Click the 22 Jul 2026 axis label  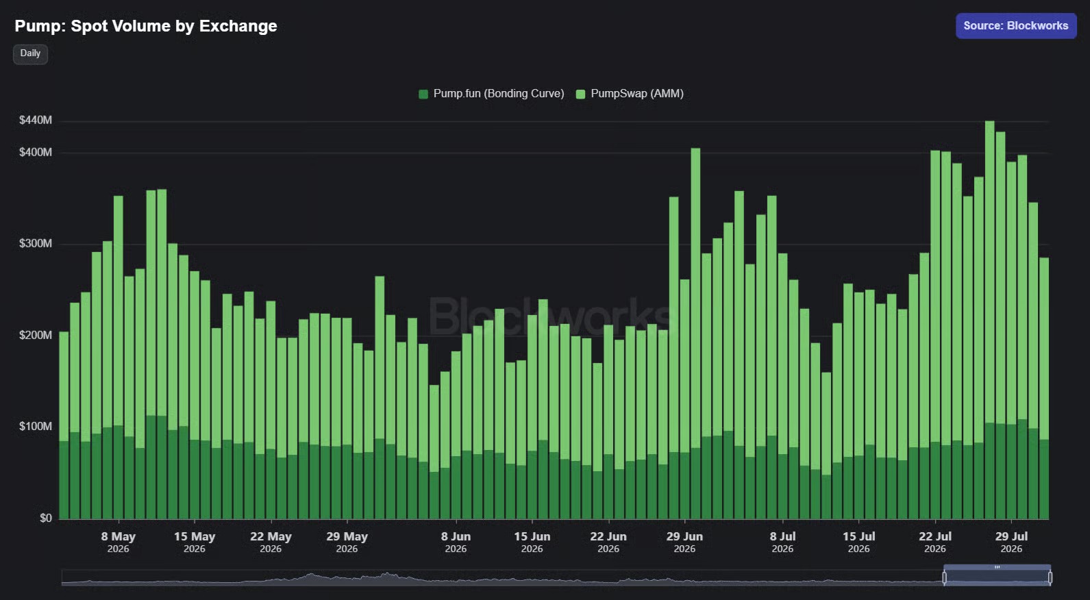[935, 542]
